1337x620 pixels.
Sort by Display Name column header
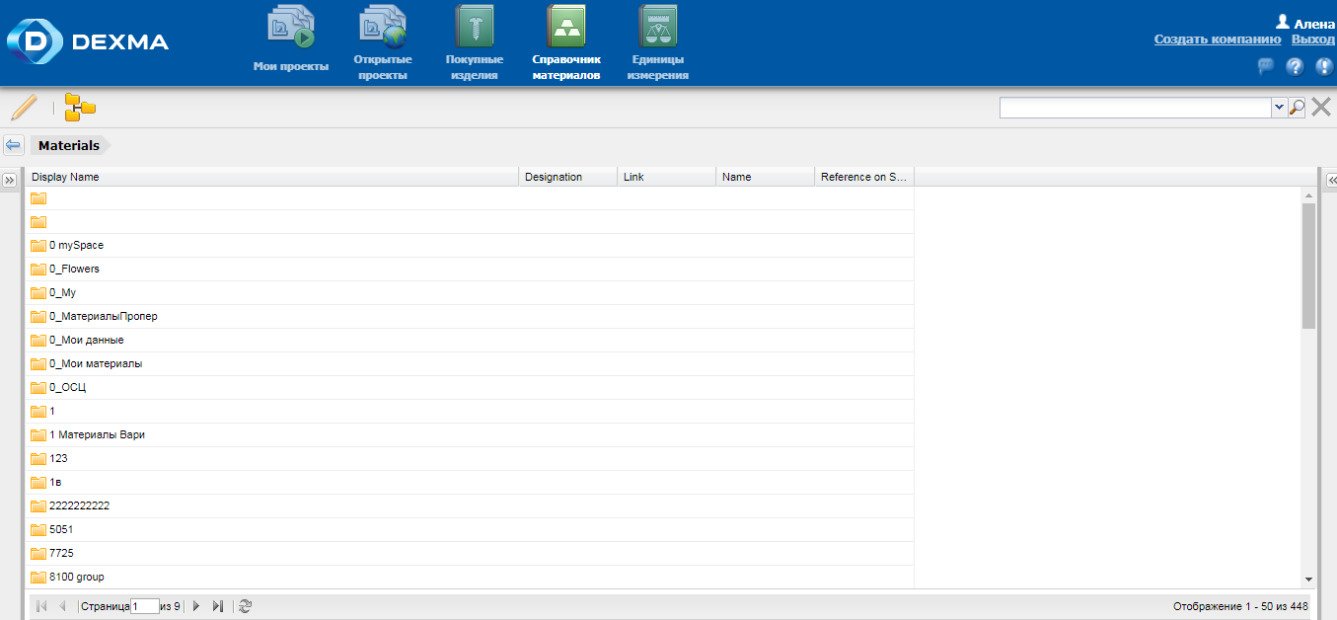tap(272, 177)
